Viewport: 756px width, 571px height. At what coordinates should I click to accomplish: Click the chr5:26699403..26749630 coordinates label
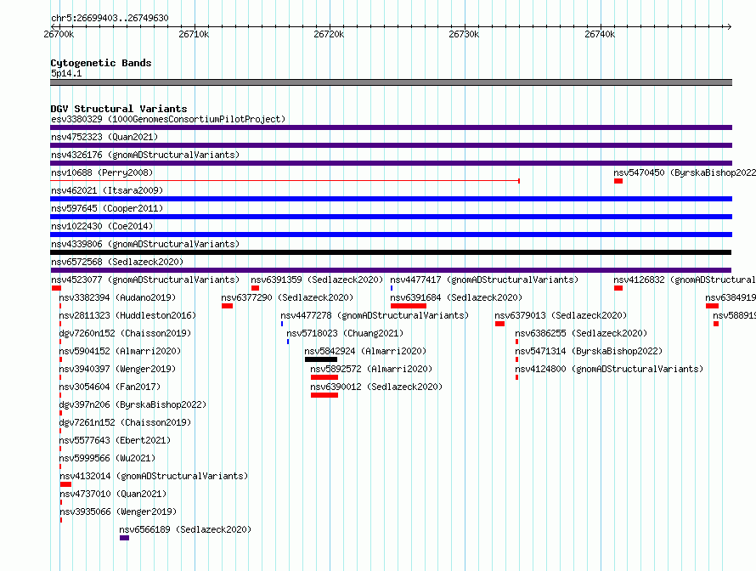point(110,18)
